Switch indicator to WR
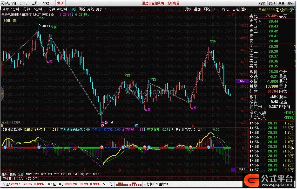This screenshot has width=297, height=189. (69, 174)
